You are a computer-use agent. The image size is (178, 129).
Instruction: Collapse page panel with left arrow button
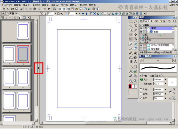pos(39,68)
